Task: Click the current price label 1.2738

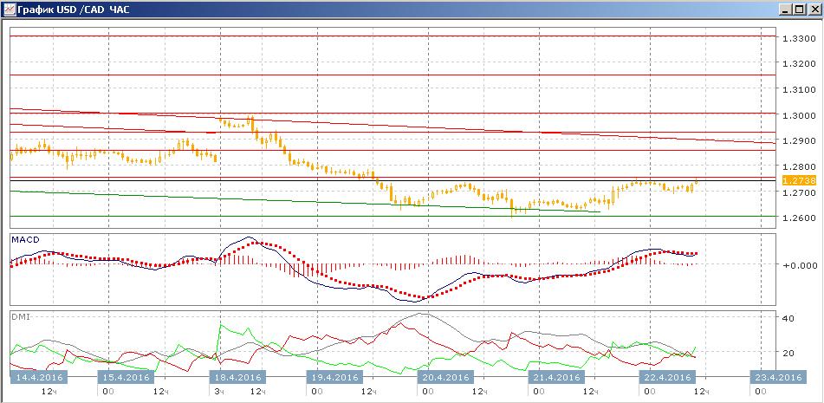Action: click(x=798, y=181)
